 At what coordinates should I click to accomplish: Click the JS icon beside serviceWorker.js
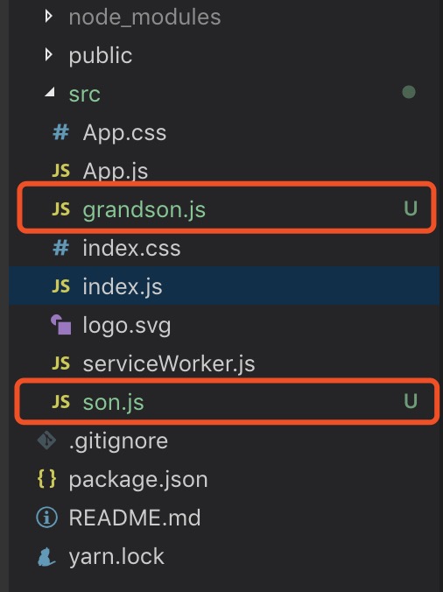tap(60, 363)
